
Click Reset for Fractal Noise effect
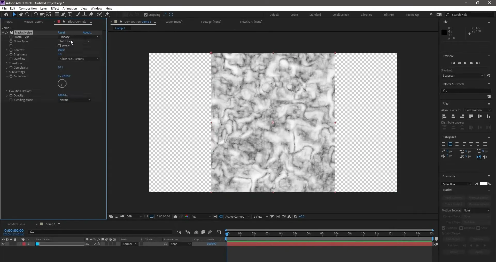(x=61, y=32)
